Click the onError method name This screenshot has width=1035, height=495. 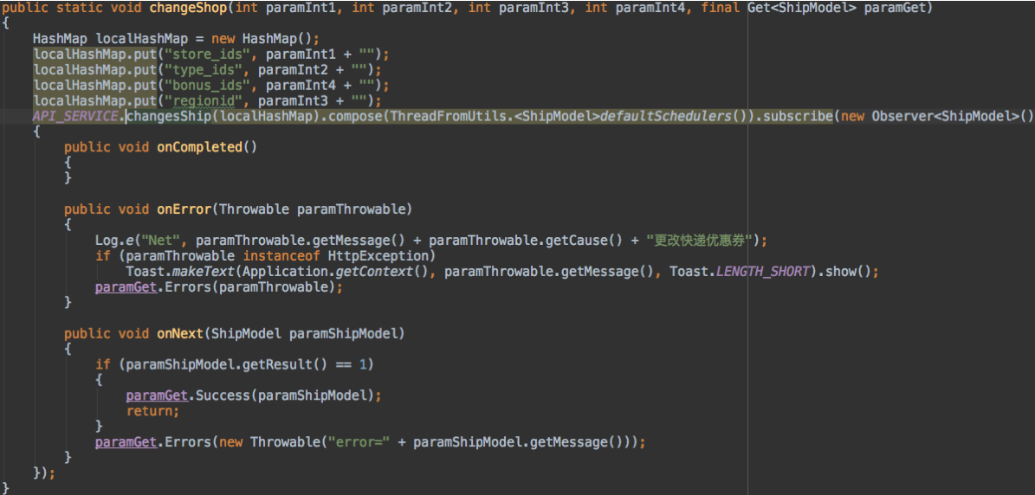point(184,209)
